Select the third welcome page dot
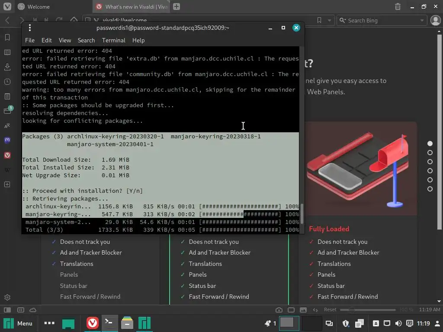 [x=430, y=162]
